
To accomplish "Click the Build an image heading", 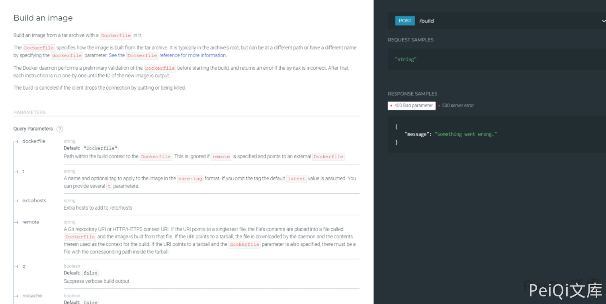I will (43, 18).
